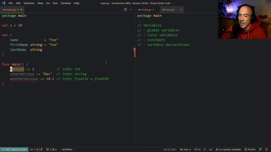Click the lastName variable line
This screenshot has width=271, height=152.
coord(26,50)
